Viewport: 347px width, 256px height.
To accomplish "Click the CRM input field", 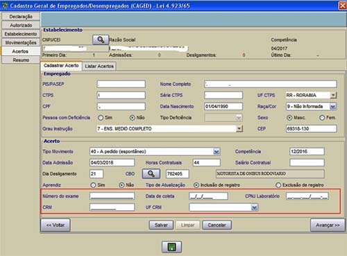I will [x=112, y=207].
